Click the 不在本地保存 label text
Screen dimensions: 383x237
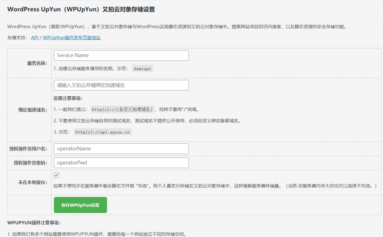pos(33,183)
